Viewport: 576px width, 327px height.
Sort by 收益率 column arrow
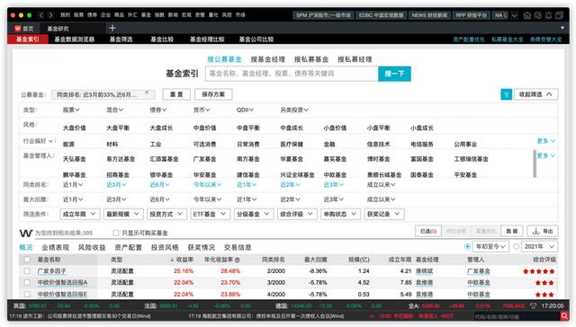[172, 260]
